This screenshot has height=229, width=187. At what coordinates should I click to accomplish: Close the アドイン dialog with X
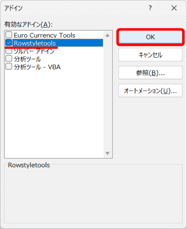pyautogui.click(x=174, y=8)
